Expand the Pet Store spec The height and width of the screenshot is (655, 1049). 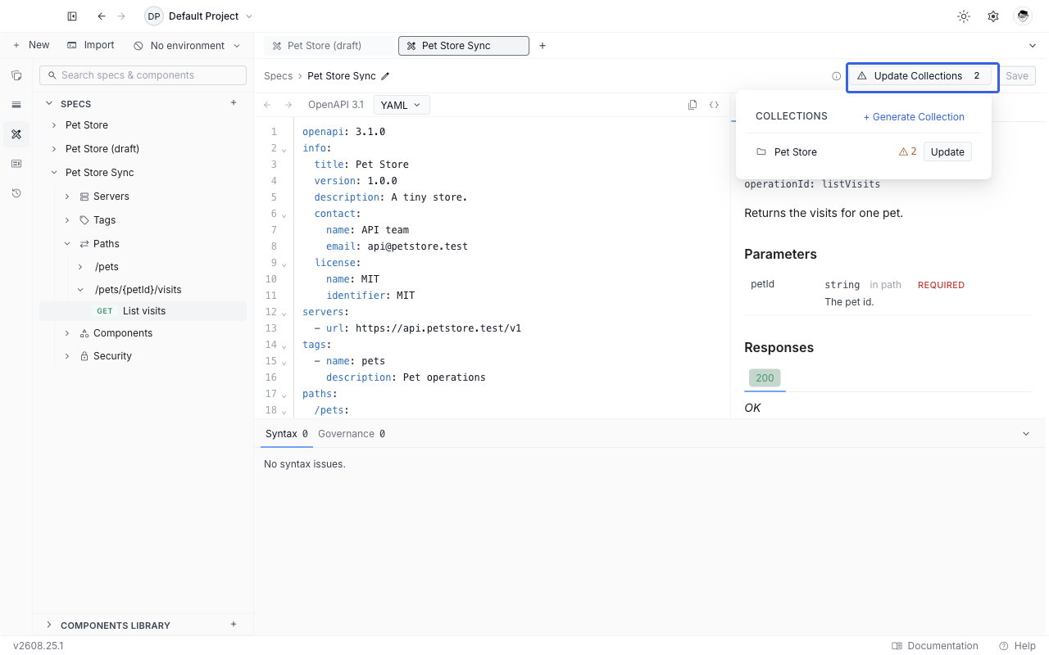(54, 125)
